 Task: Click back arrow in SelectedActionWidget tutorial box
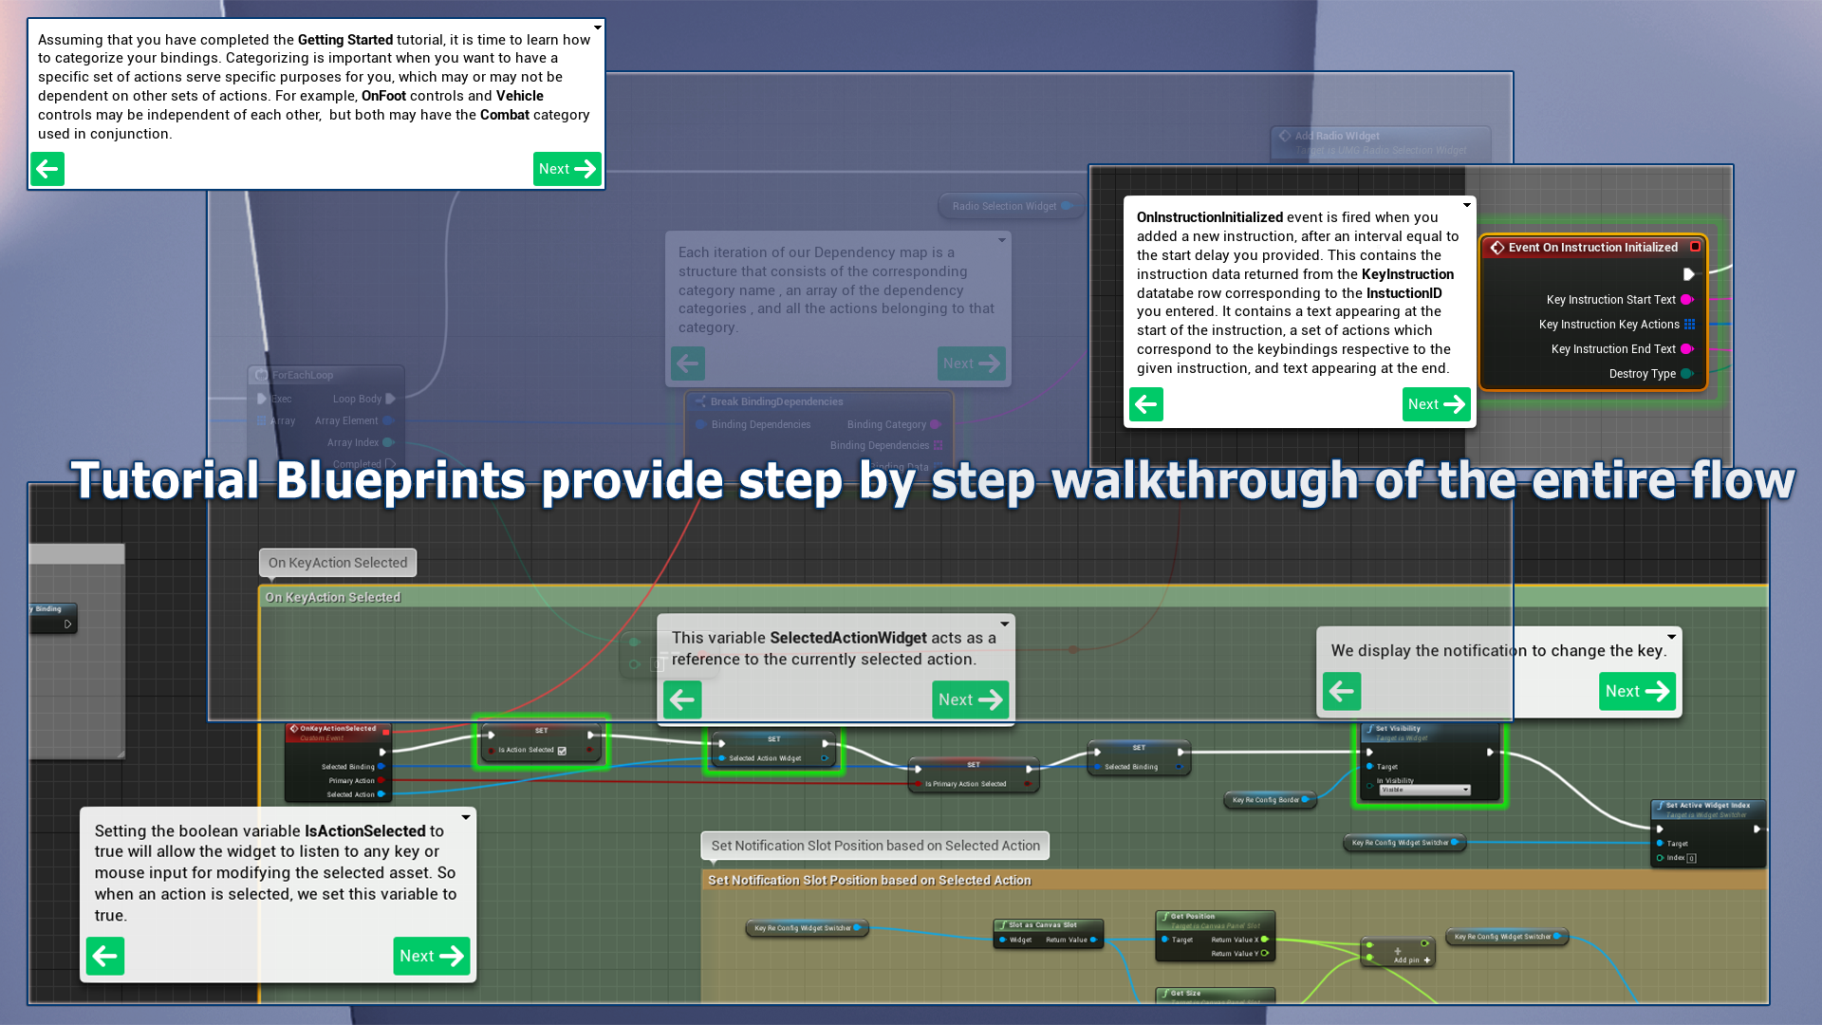682,699
